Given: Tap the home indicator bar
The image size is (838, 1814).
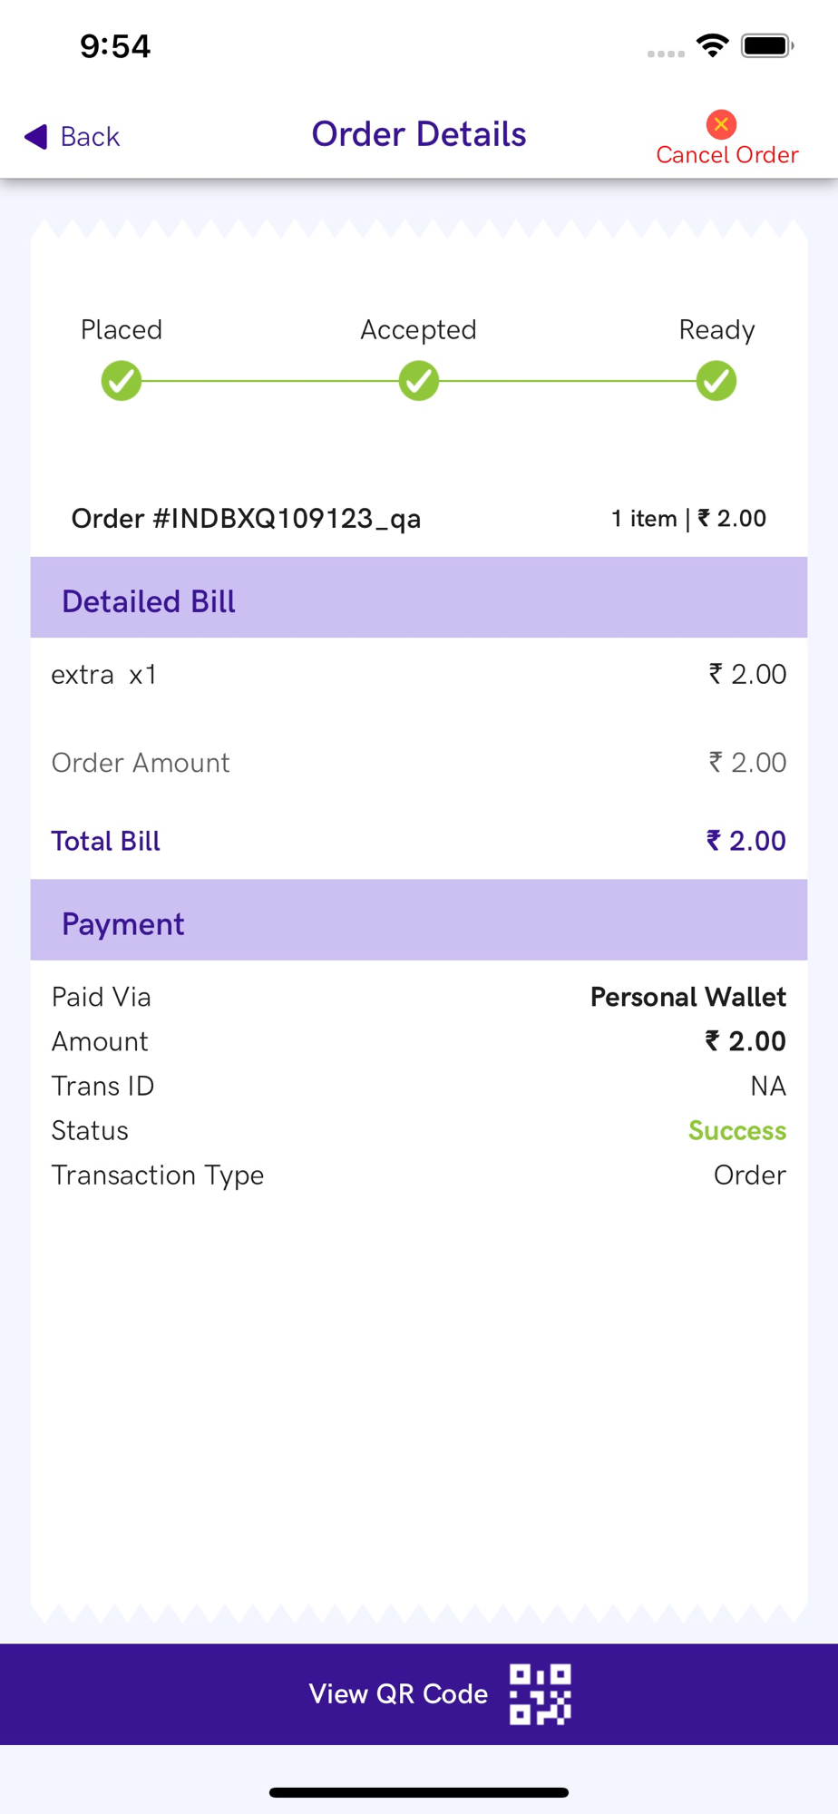Looking at the screenshot, I should (x=419, y=1792).
